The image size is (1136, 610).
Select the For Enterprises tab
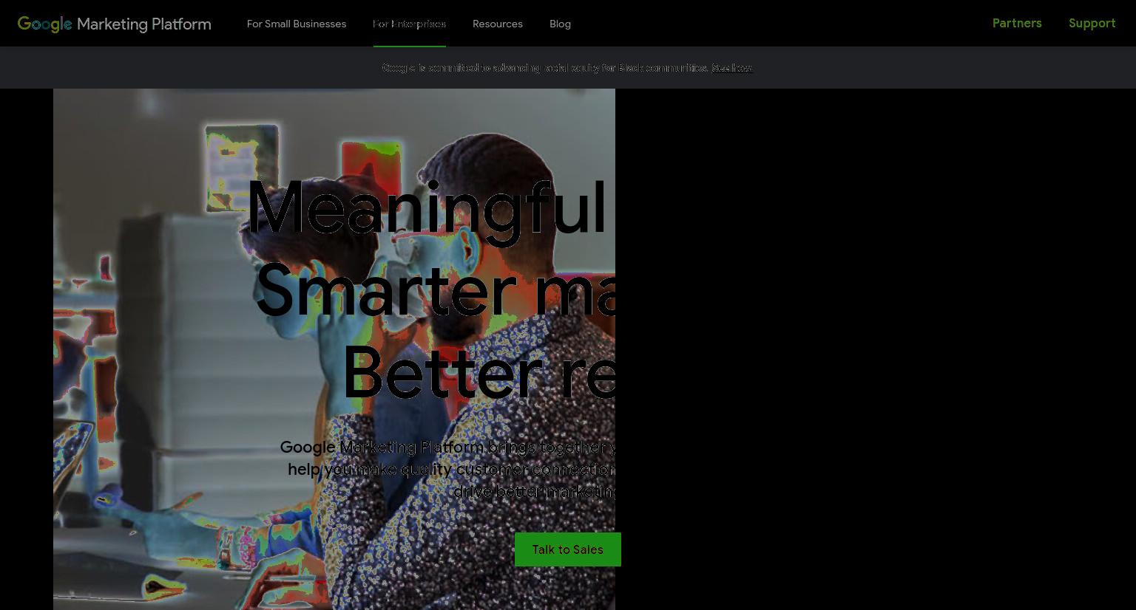tap(409, 24)
